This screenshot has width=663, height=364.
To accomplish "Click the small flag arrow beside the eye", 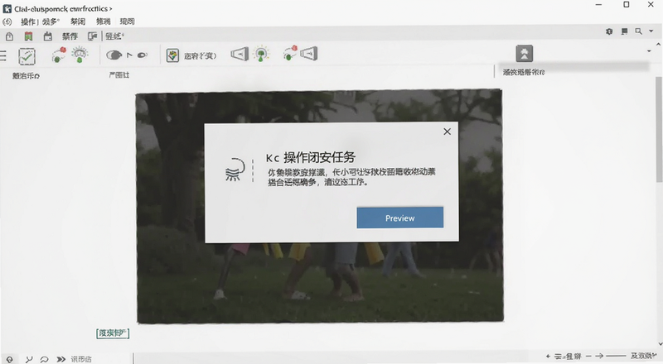I will click(x=129, y=55).
